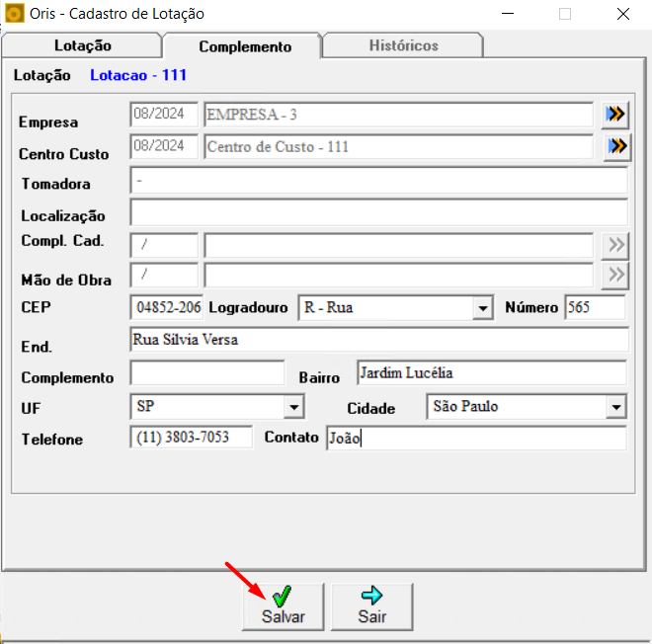Exit the form using the Sair button

click(x=371, y=604)
